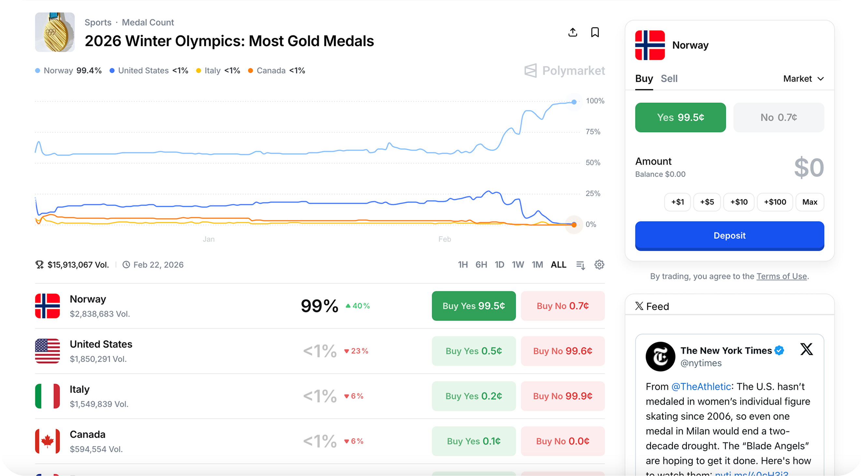This screenshot has width=863, height=476.
Task: Open the Terms of Use link
Action: click(x=782, y=276)
